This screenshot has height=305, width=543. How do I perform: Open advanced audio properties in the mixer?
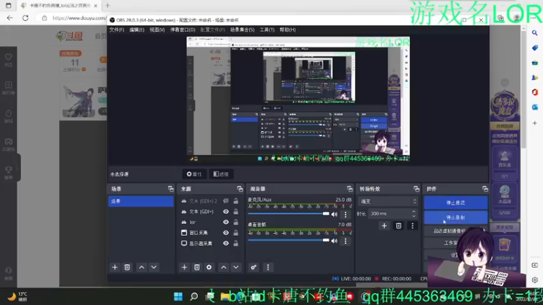pyautogui.click(x=253, y=267)
